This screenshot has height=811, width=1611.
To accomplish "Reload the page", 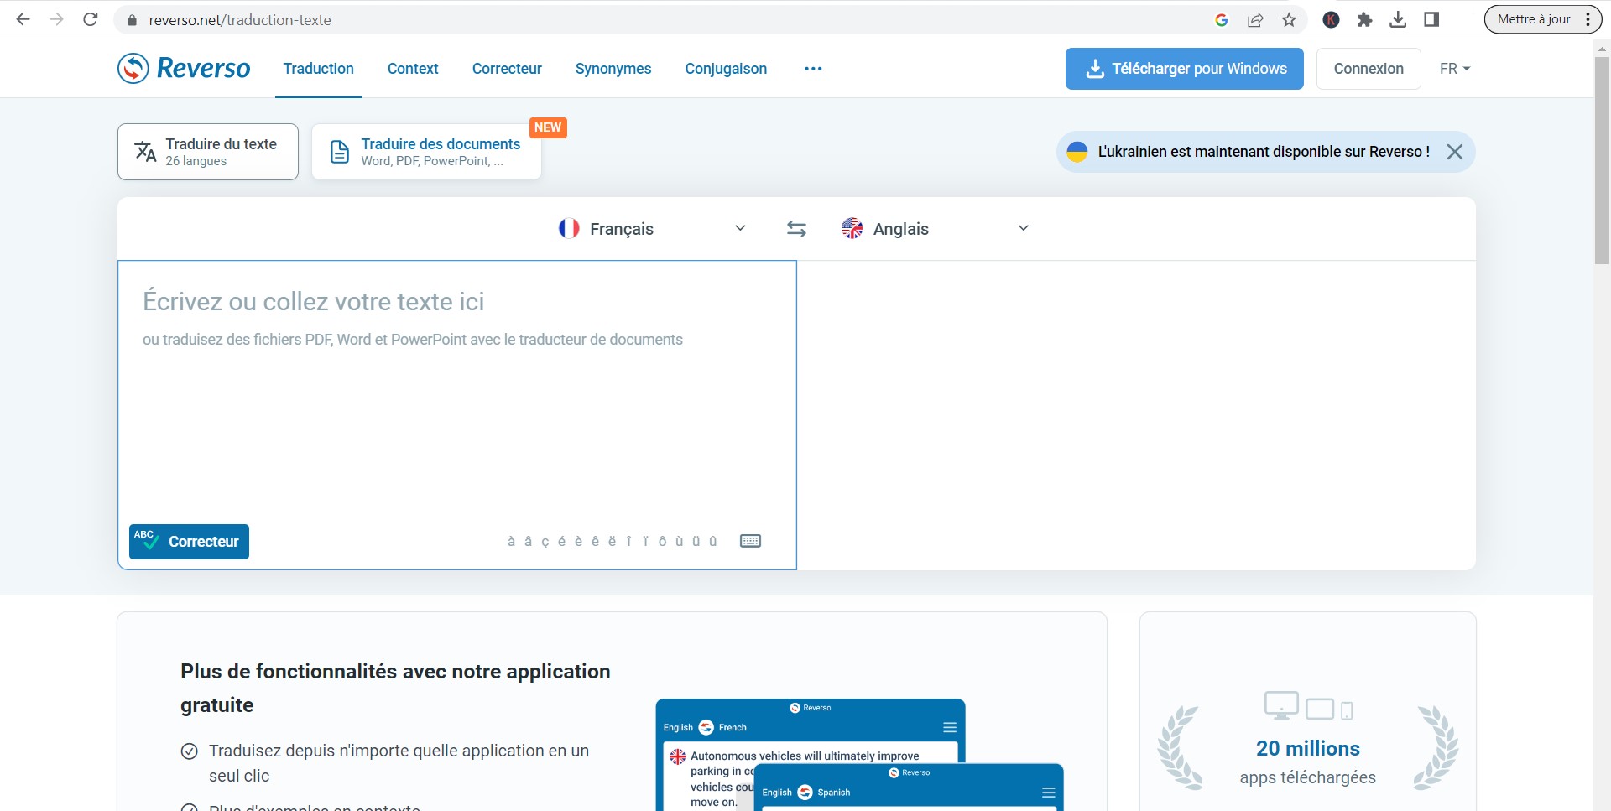I will pos(91,20).
